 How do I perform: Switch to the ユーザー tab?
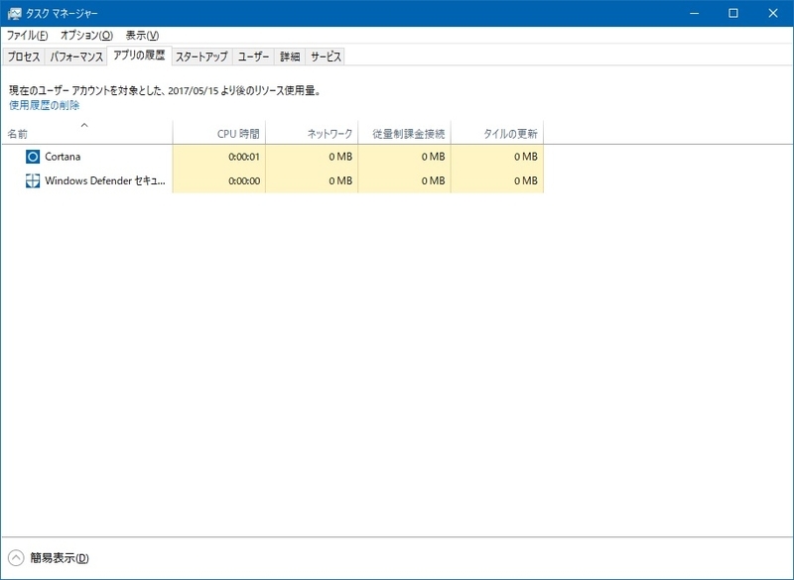click(253, 57)
